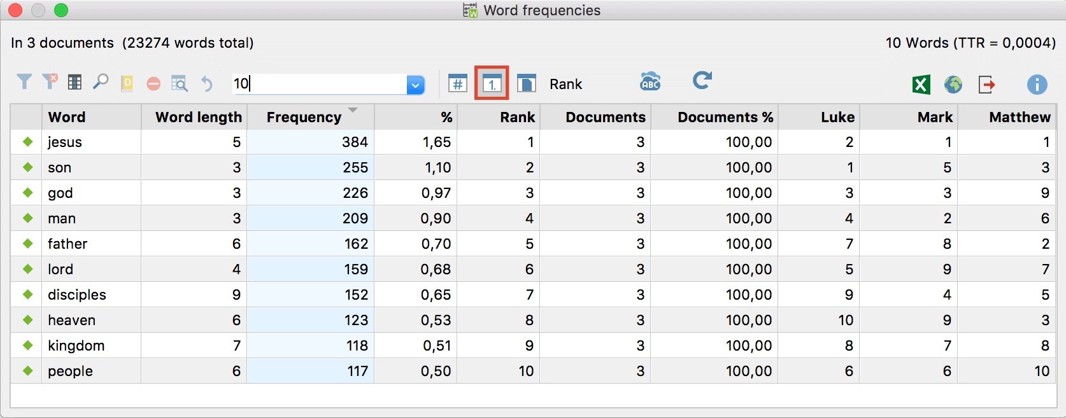This screenshot has height=418, width=1066.
Task: Click the magnifier search icon
Action: (101, 82)
